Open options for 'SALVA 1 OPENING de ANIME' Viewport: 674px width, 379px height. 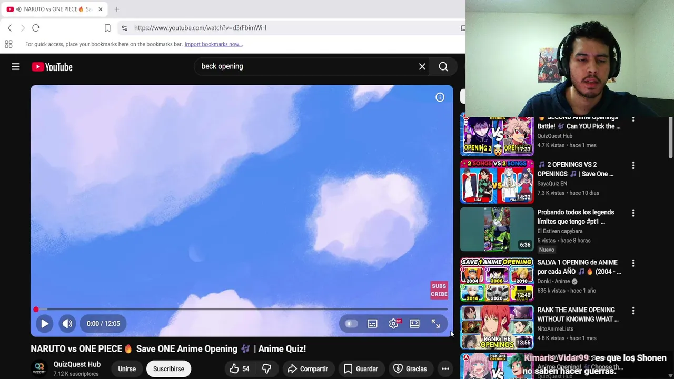(x=633, y=263)
